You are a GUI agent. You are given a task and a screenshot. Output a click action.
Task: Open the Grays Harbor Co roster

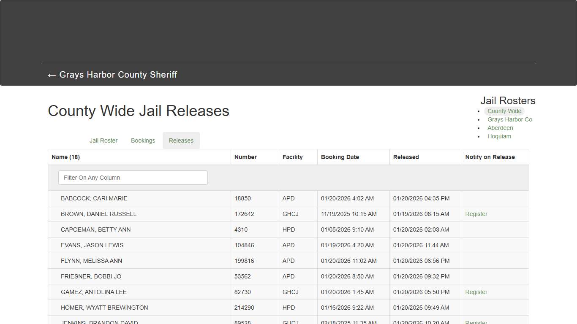510,119
